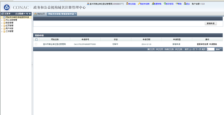Screen dimensions: 224x115
Task: Expand the 工作管理 tree node arrow
Action: (x=2, y=32)
